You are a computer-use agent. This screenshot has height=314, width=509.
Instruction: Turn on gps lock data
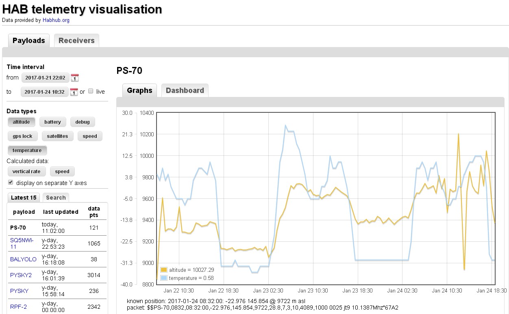point(22,136)
